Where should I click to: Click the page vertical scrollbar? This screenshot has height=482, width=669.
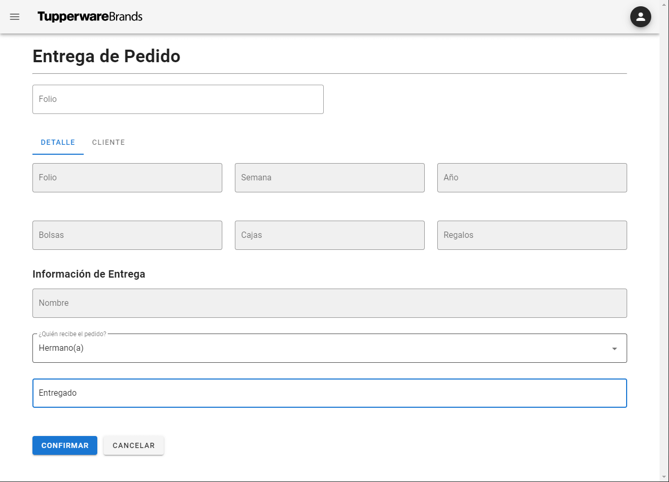[664, 241]
